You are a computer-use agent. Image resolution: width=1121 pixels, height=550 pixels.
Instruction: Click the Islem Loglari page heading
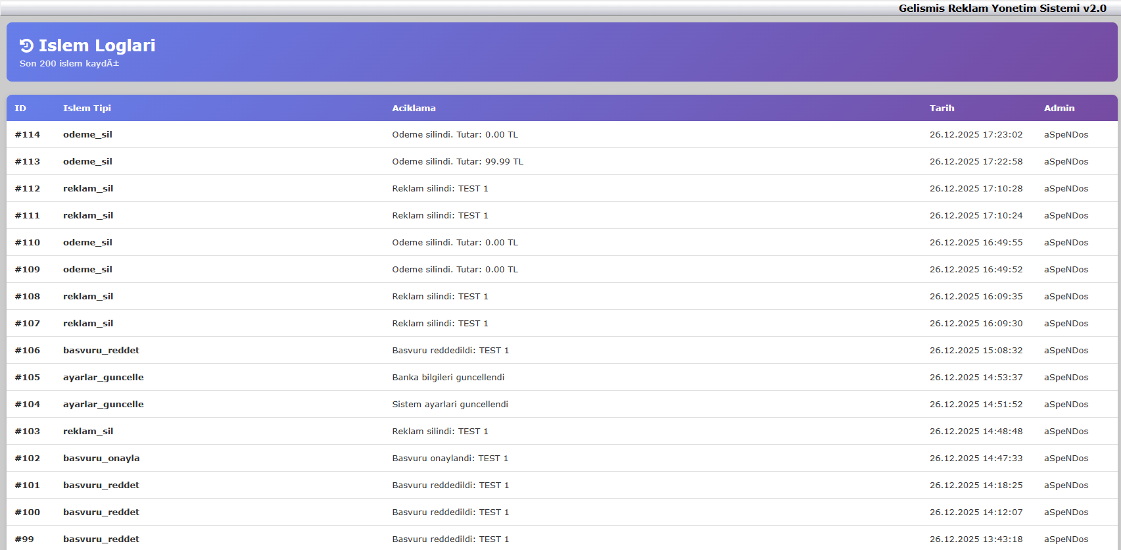point(97,45)
